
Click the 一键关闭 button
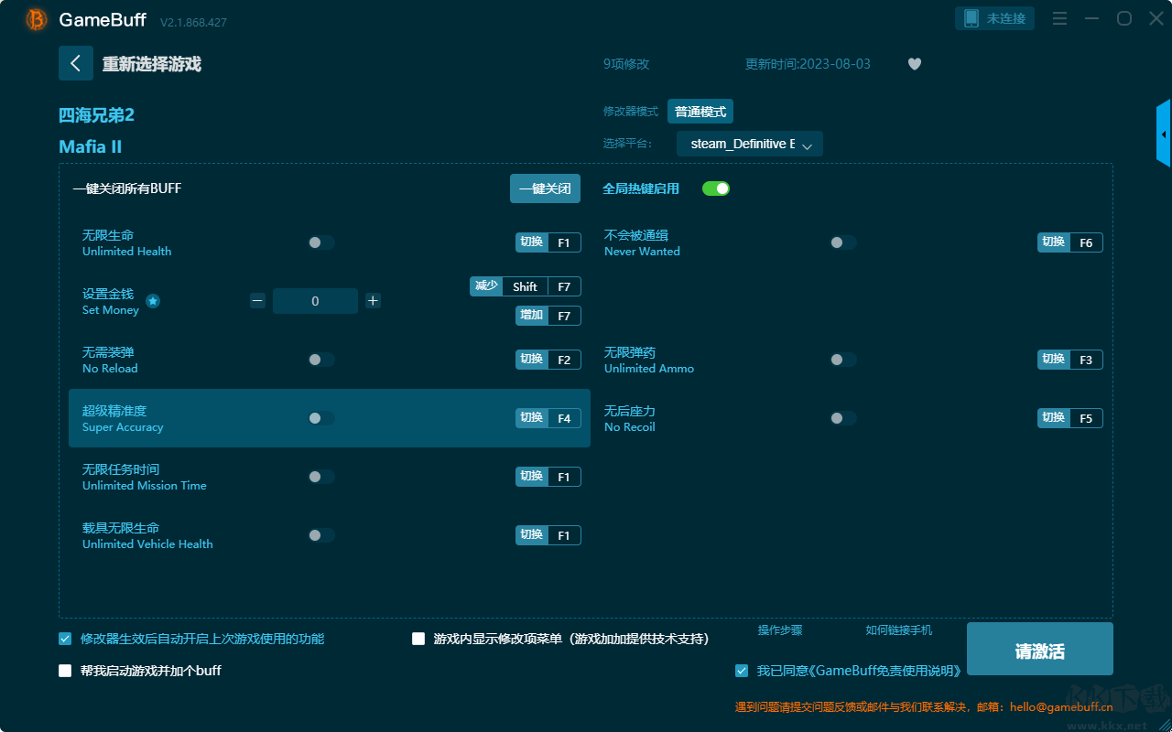point(545,188)
